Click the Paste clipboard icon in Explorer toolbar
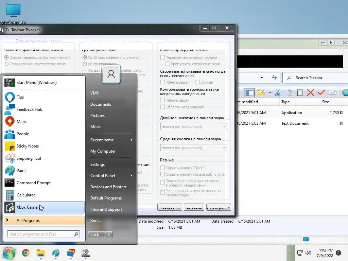The width and height of the screenshot is (348, 261). 300,92
